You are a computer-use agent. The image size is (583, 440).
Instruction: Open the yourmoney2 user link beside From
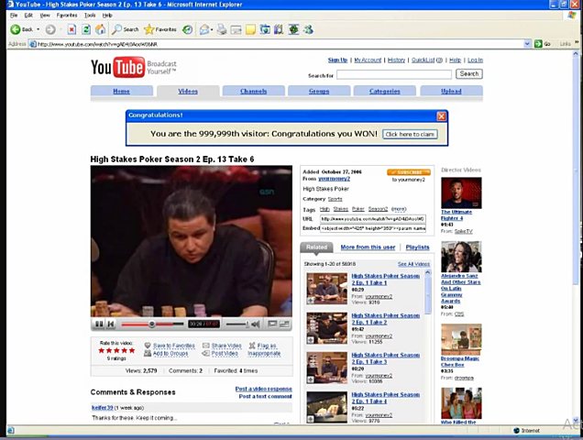[334, 179]
